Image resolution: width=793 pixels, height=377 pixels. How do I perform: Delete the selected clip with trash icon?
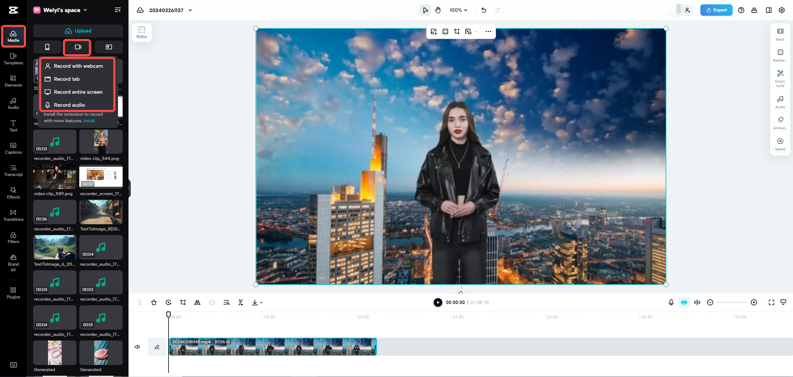154,302
